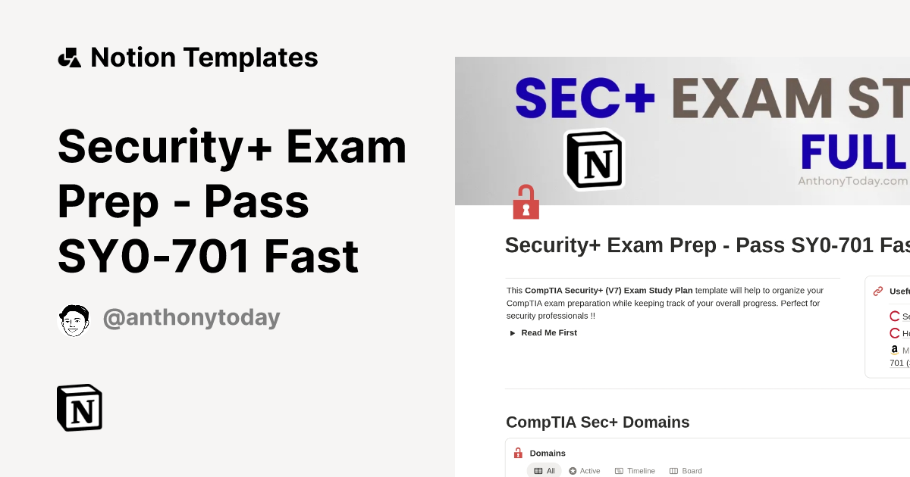Click the Notion Templates logo icon
This screenshot has width=910, height=477.
coord(71,57)
